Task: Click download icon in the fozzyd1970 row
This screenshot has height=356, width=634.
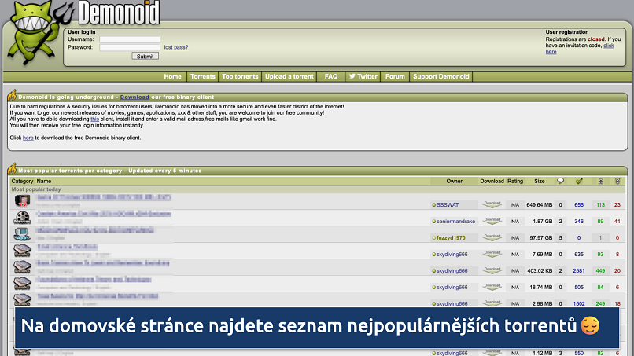Action: pos(492,237)
